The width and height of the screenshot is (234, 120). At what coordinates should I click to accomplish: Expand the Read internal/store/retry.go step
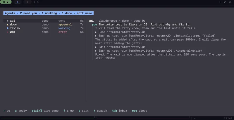click(120, 32)
